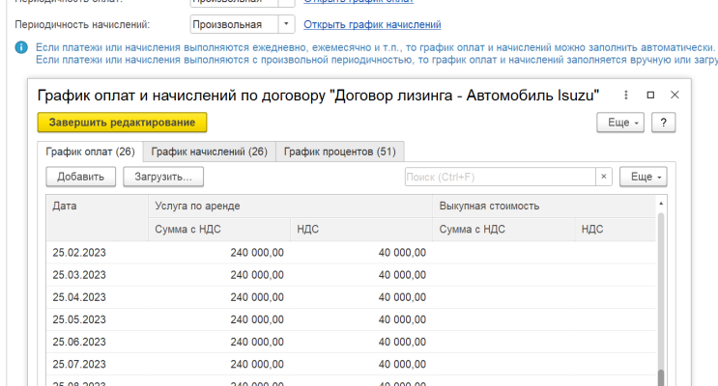Open the Еще menu beside the search field

643,177
